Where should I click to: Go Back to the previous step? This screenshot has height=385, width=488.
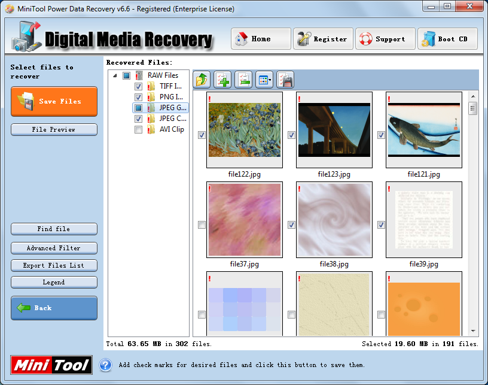point(54,308)
